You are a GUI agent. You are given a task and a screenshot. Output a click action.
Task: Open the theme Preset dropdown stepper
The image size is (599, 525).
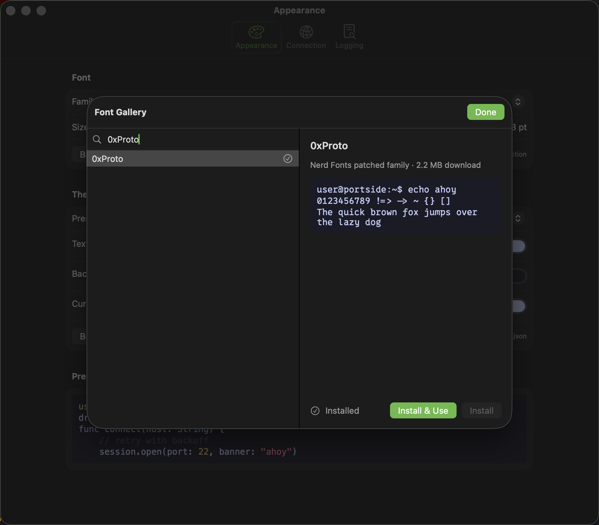pos(518,218)
